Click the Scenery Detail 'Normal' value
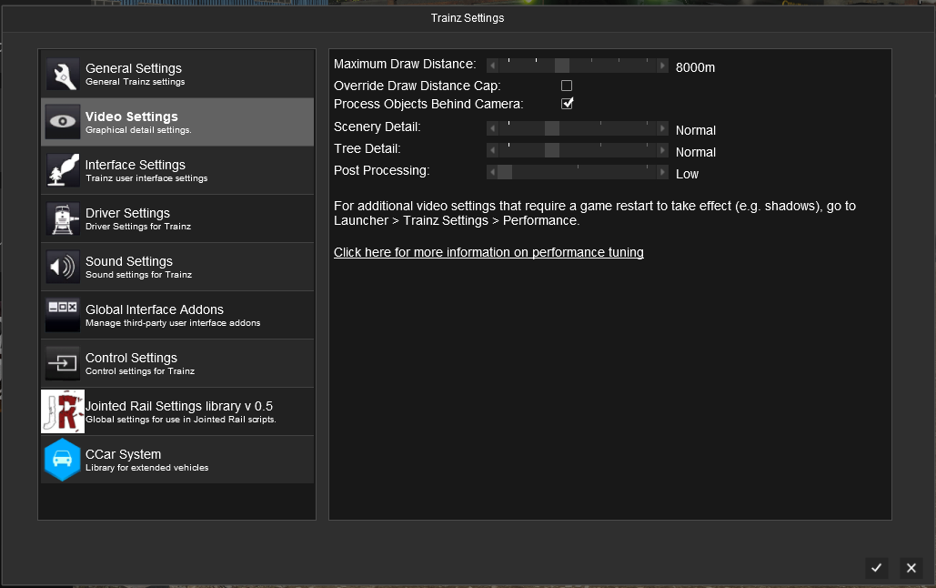Image resolution: width=936 pixels, height=588 pixels. [696, 130]
